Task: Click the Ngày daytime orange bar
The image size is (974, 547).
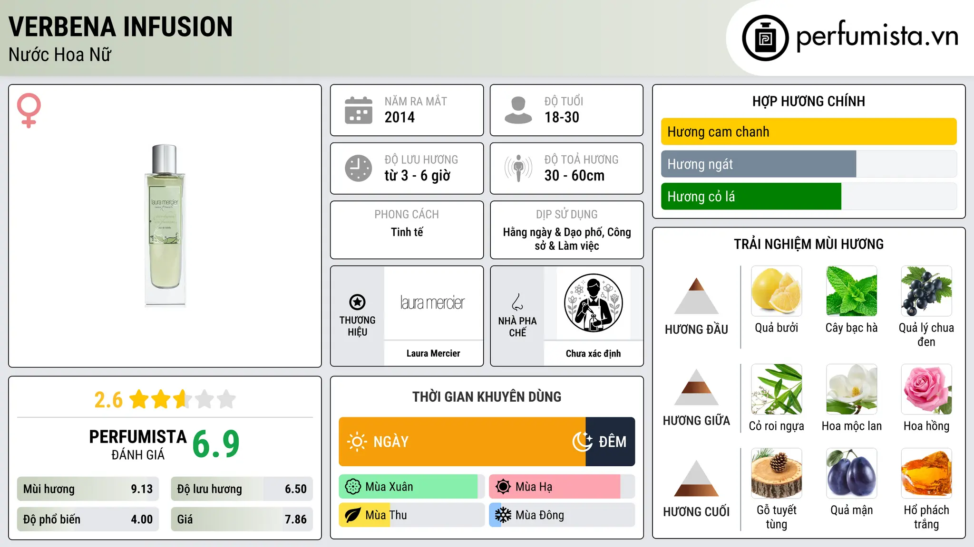Action: (462, 442)
